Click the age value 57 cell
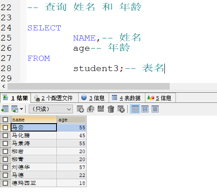This screenshot has width=217, height=192. (x=72, y=167)
